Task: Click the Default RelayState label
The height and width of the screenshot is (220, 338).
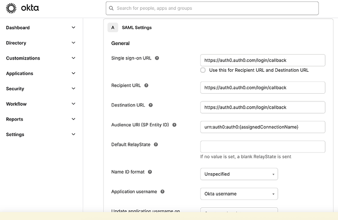Action: (131, 144)
